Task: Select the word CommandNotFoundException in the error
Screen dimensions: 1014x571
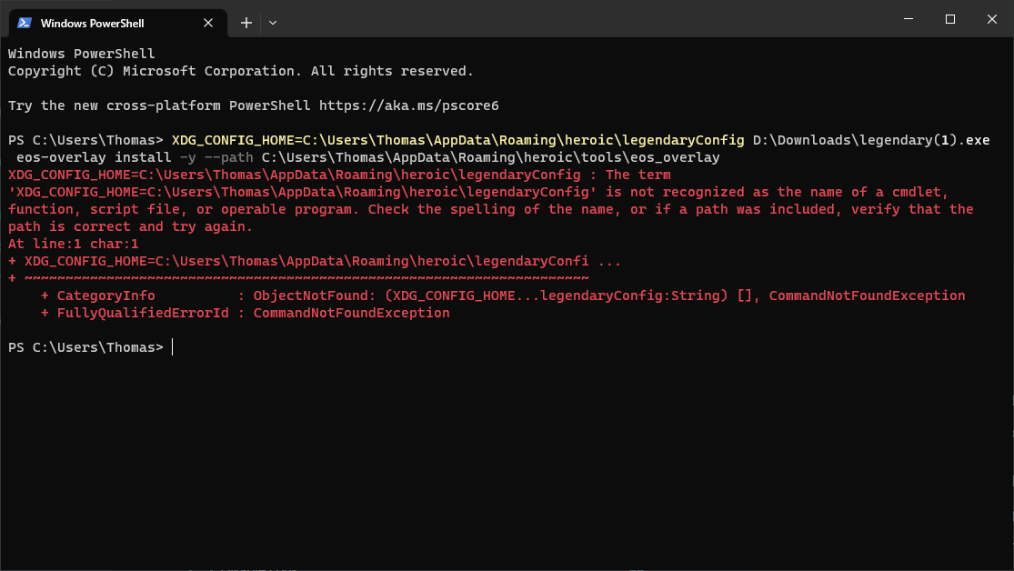Action: click(x=866, y=295)
